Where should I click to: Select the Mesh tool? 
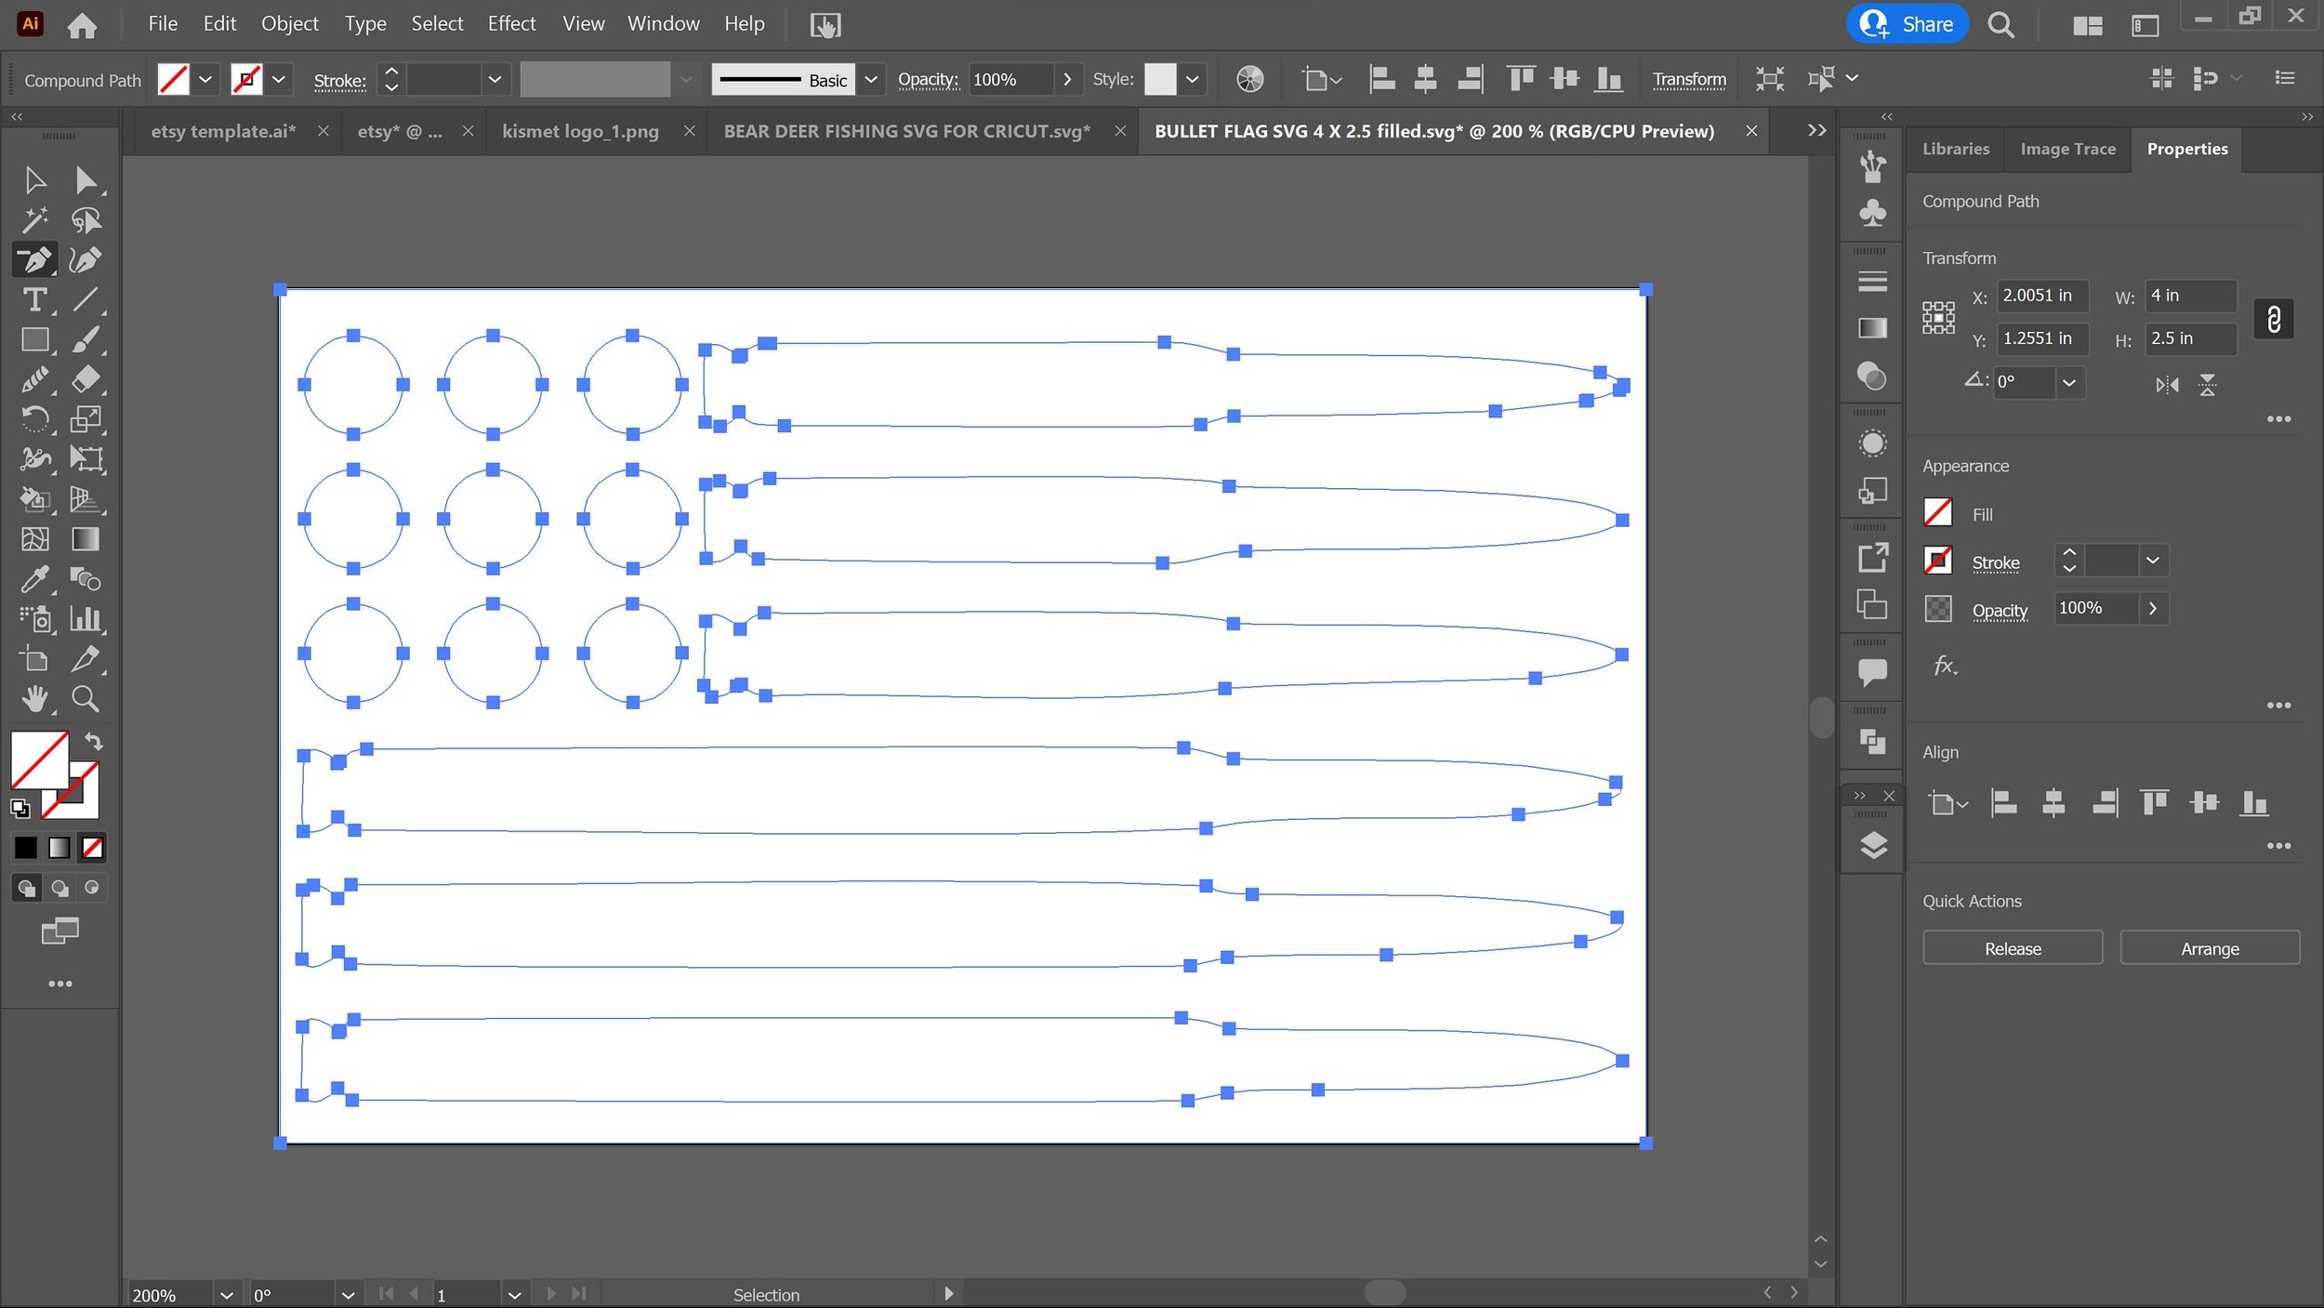[x=34, y=539]
